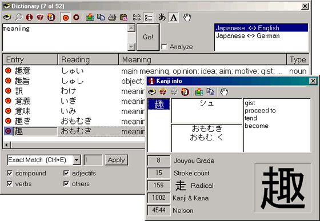Viewport: 320px width, 221px height.
Task: Click the red document-with-star icon in Dictionary toolbar
Action: pyautogui.click(x=51, y=17)
